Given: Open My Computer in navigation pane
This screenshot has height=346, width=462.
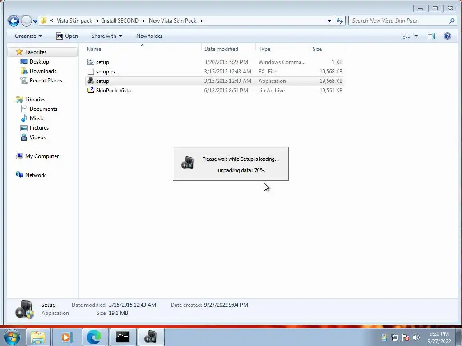Looking at the screenshot, I should tap(42, 156).
